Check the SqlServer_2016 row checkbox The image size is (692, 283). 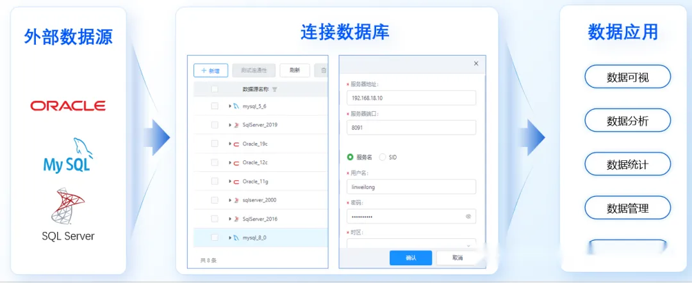pyautogui.click(x=215, y=218)
